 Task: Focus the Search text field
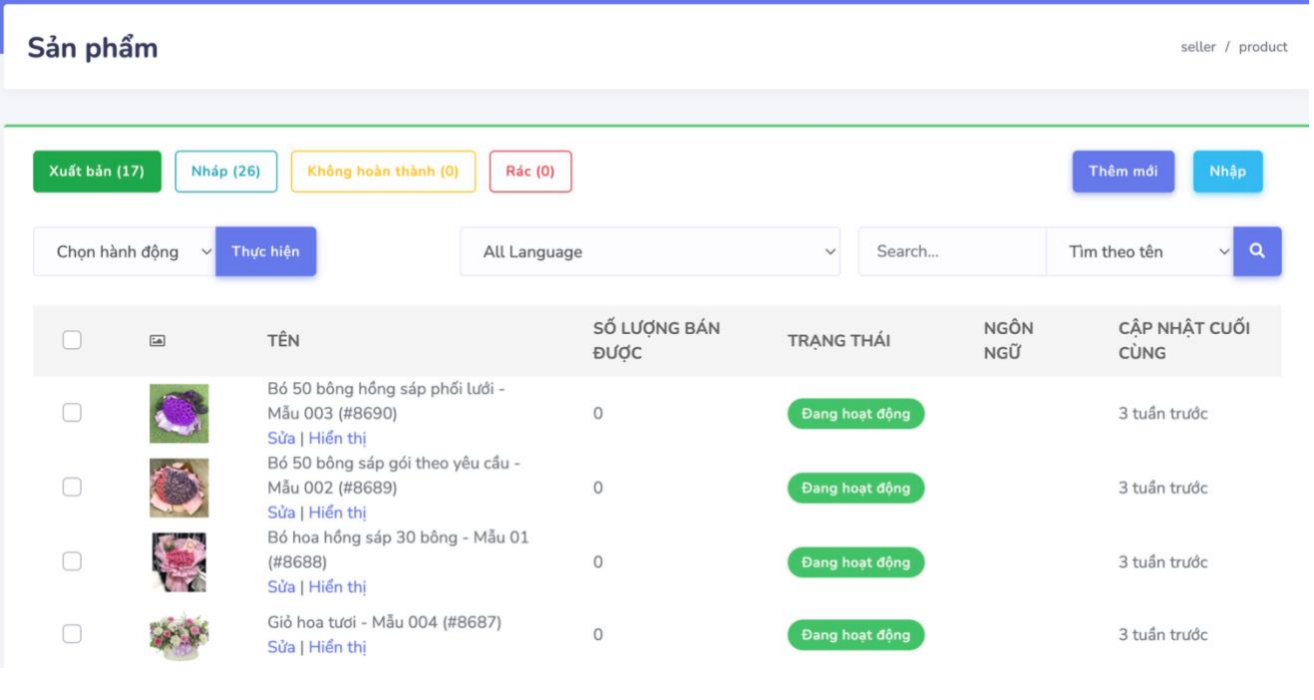point(951,252)
